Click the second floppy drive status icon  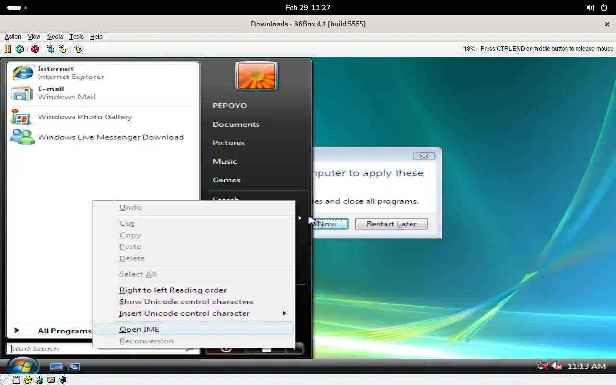coord(16,380)
